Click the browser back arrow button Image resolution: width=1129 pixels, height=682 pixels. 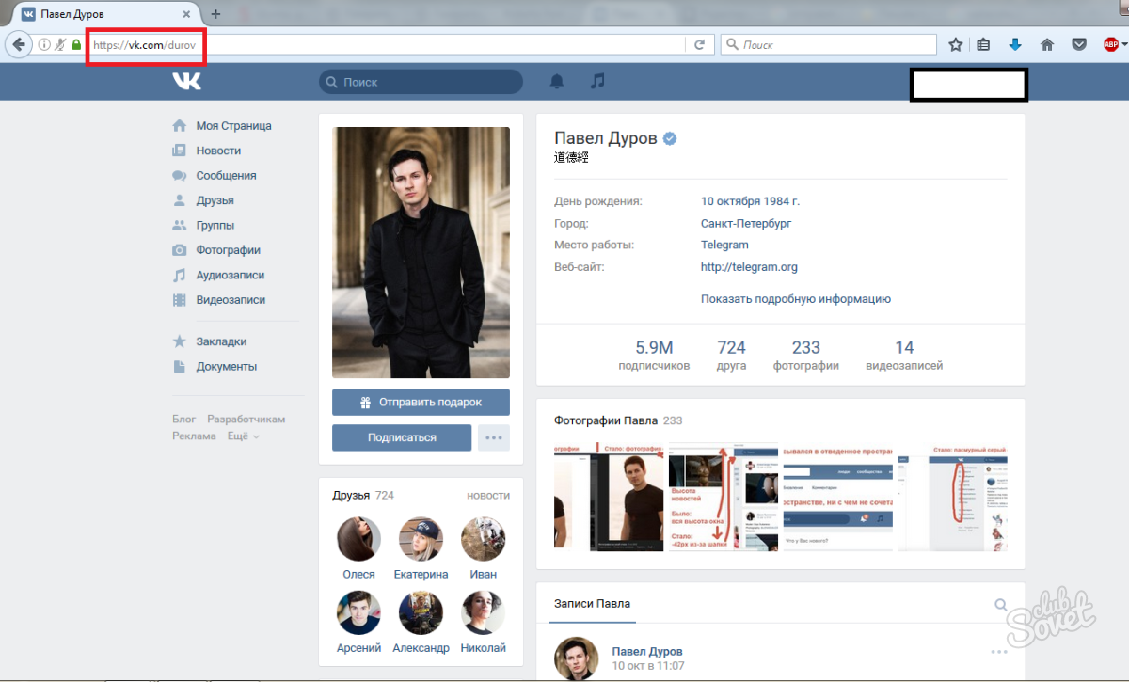[x=20, y=44]
